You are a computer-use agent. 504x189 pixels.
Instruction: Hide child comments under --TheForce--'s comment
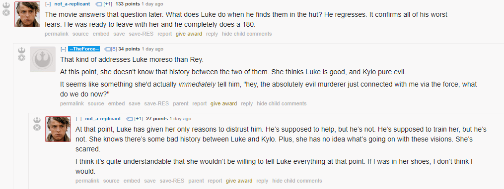pos(282,103)
